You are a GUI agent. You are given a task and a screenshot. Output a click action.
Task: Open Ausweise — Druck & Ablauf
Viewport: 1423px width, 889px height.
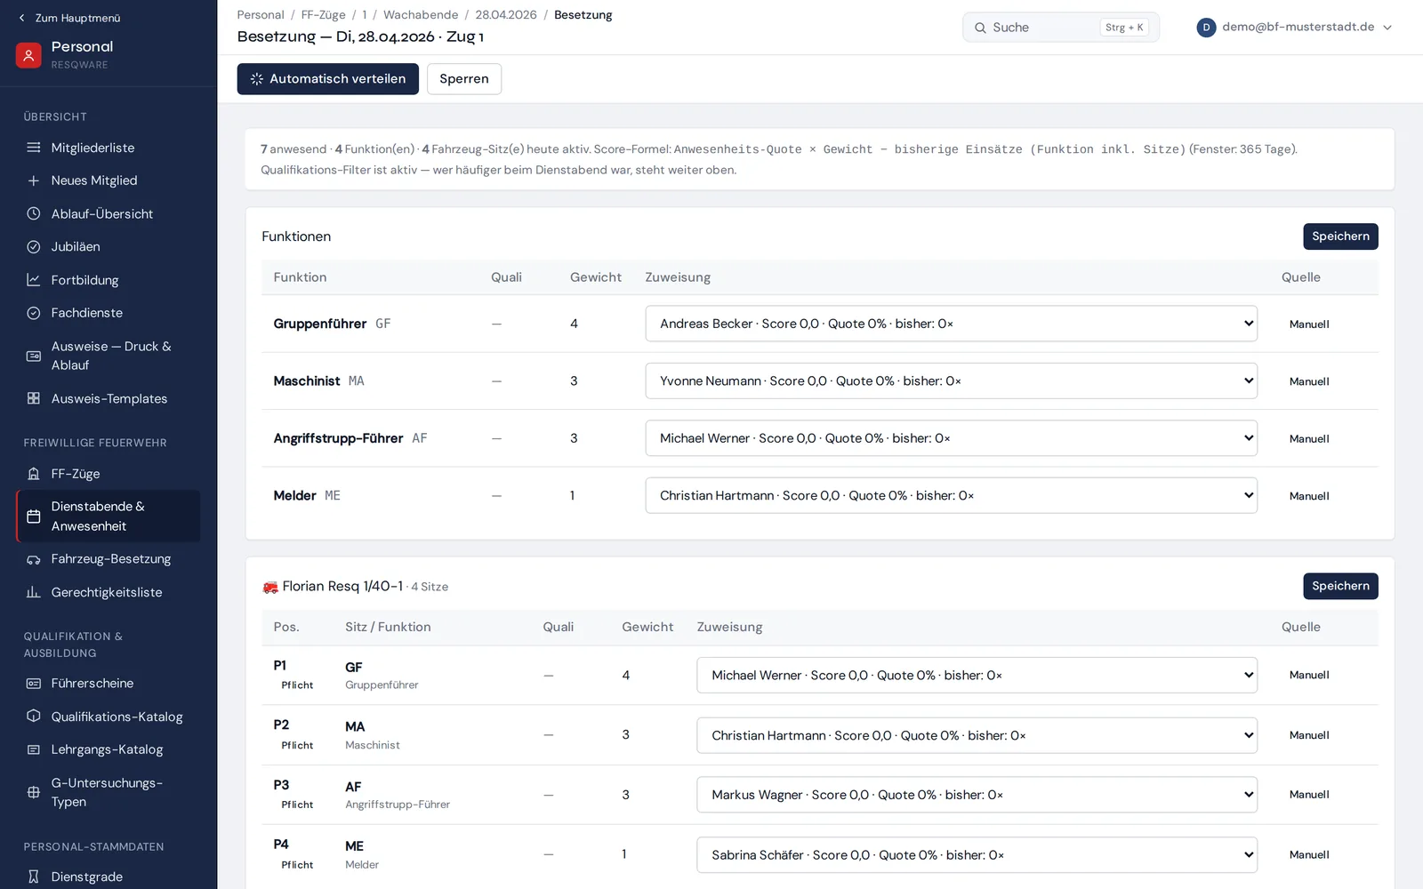click(x=108, y=356)
